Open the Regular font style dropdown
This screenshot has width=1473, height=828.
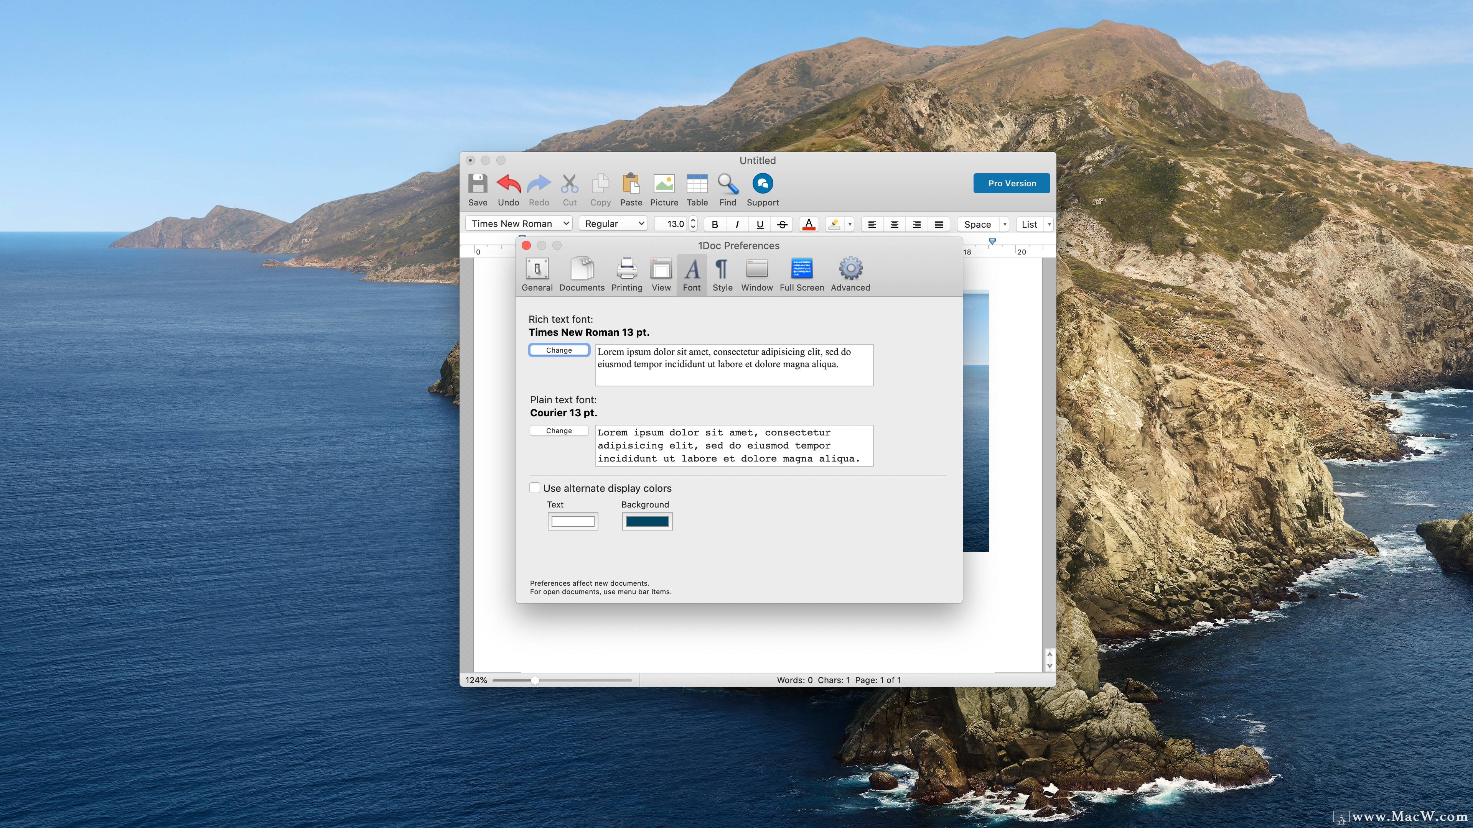pyautogui.click(x=613, y=223)
